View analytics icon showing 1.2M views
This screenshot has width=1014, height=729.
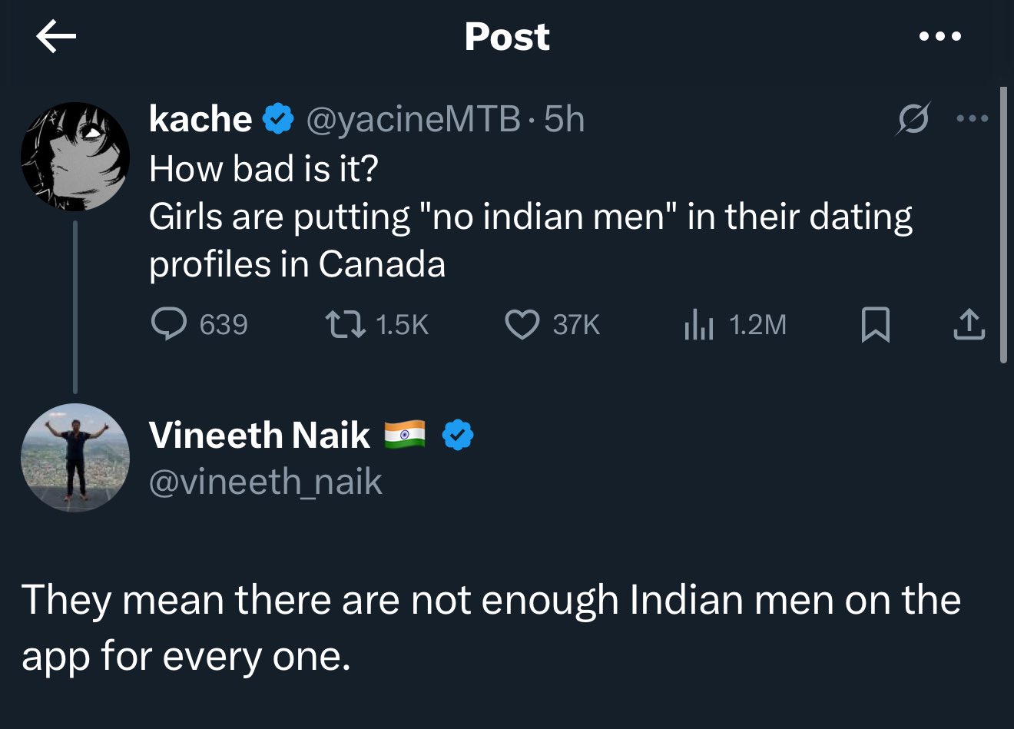point(699,324)
